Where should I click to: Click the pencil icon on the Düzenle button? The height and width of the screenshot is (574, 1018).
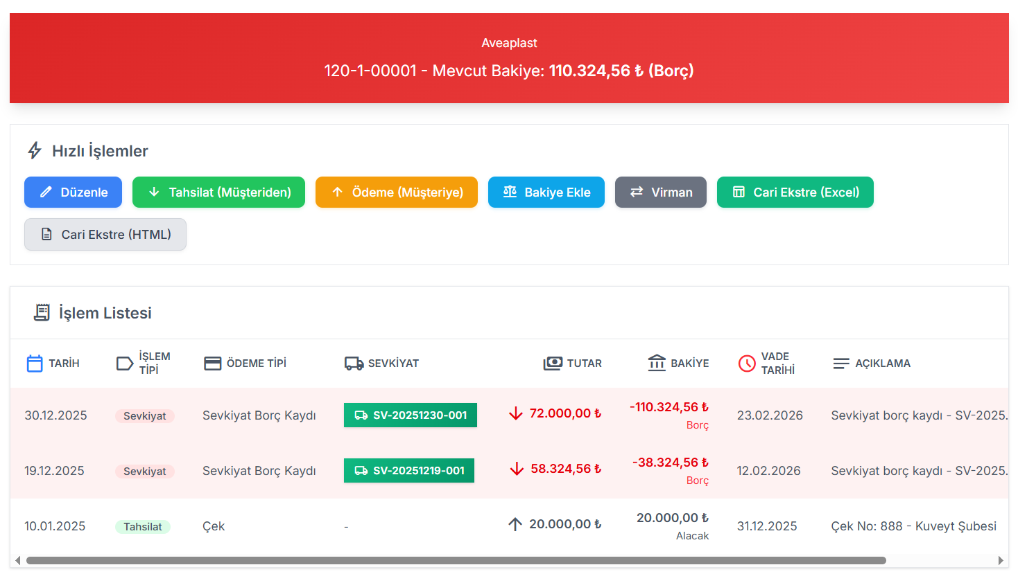45,192
